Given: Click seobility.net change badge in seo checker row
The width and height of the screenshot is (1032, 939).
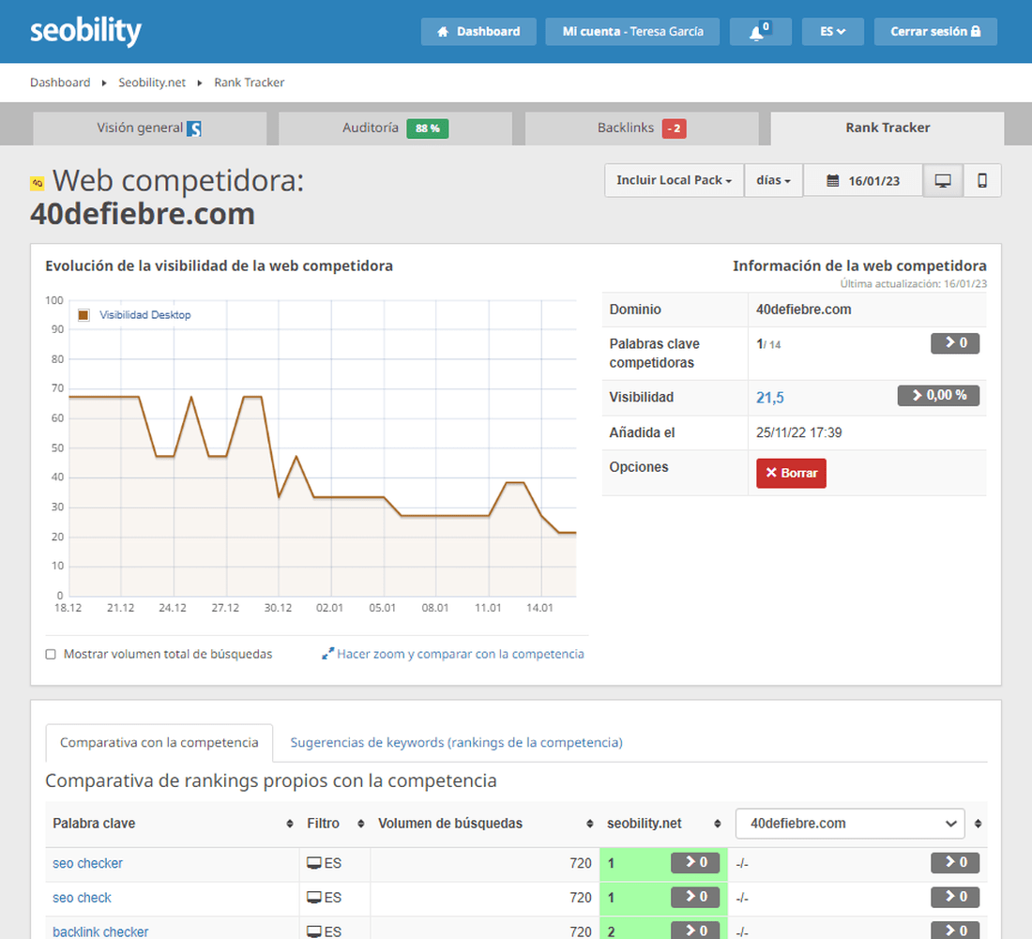Looking at the screenshot, I should click(695, 863).
